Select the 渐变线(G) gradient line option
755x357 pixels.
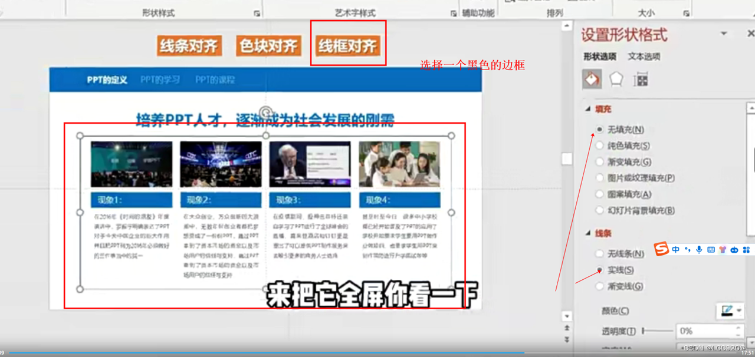[620, 286]
